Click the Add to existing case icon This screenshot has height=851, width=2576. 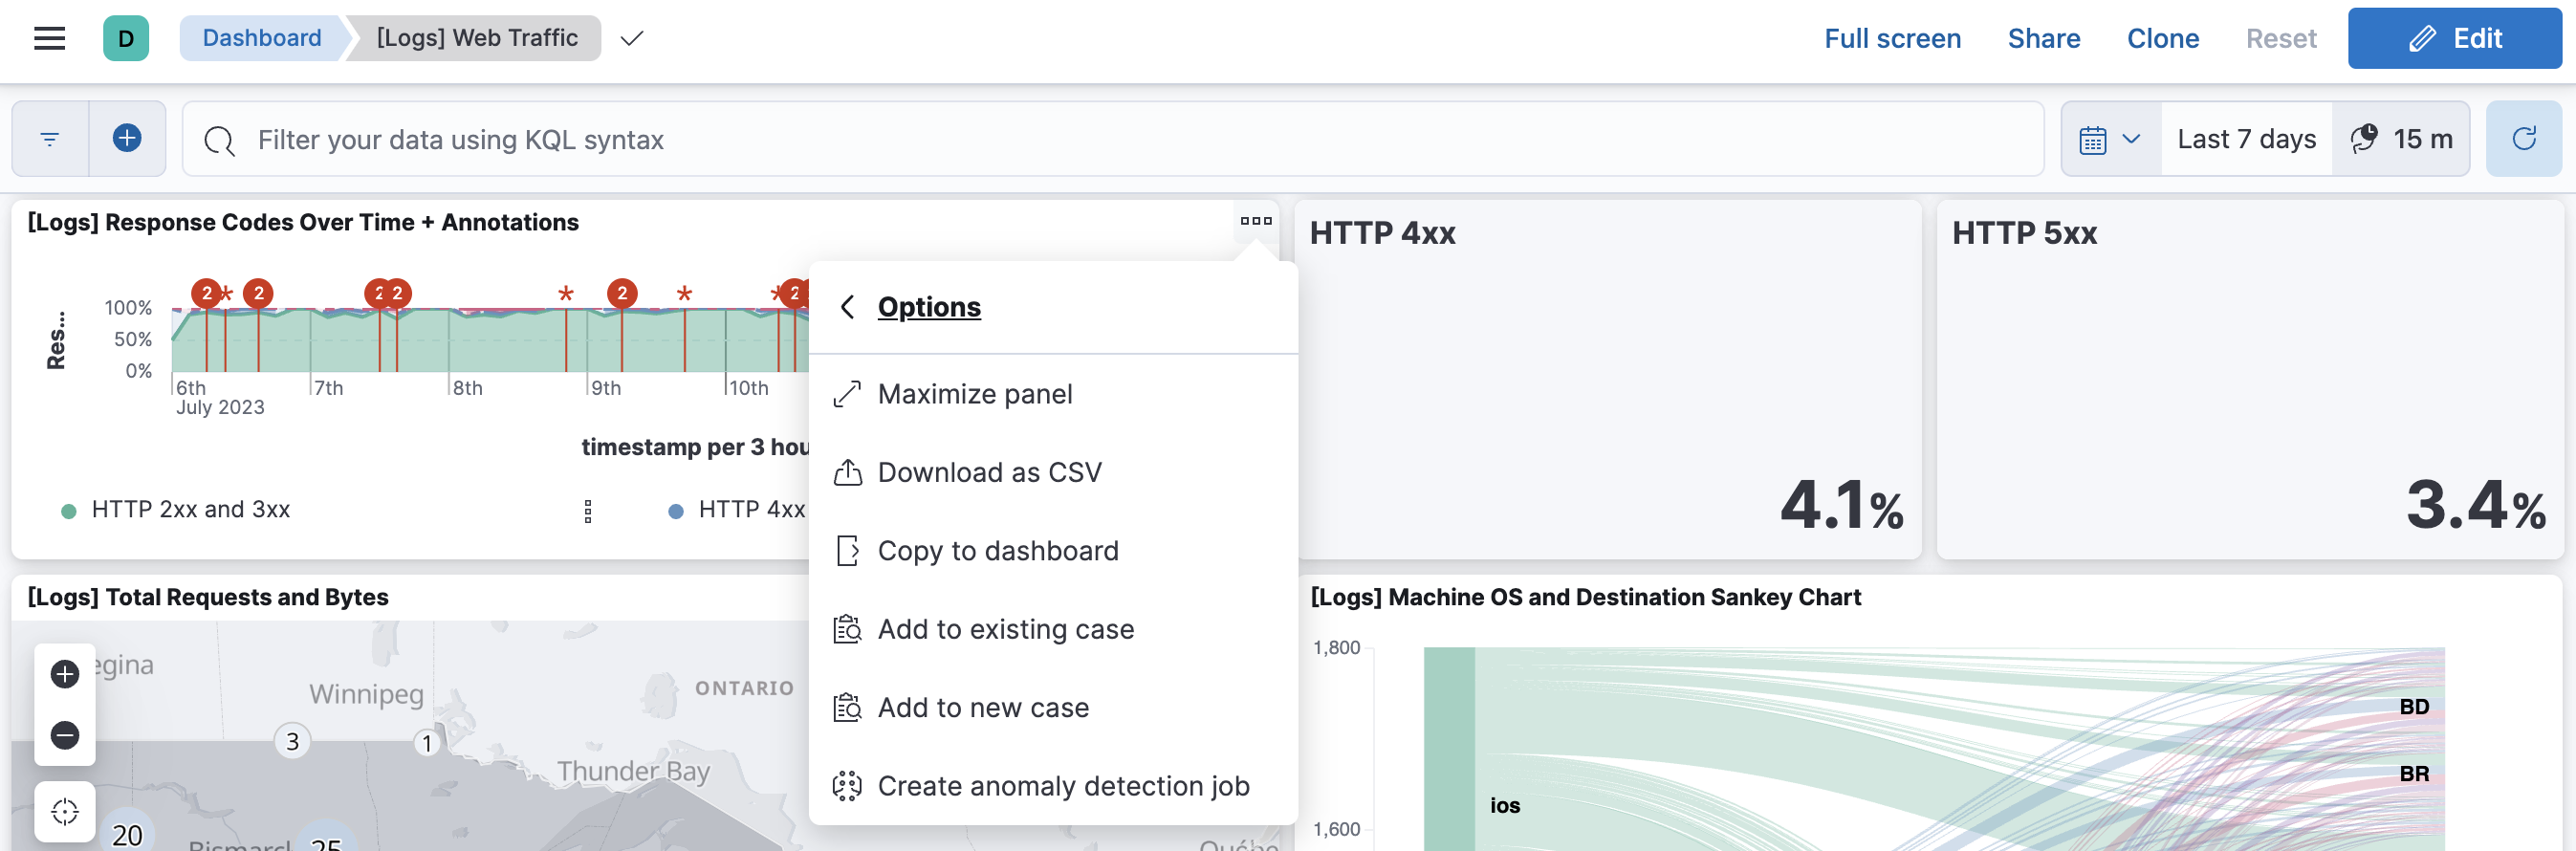coord(847,629)
